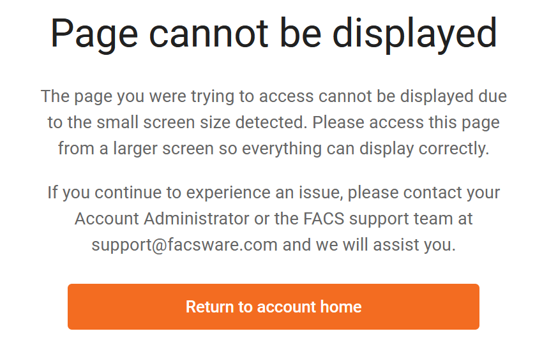535x352 pixels.
Task: Click the line from a larger screen
Action: tap(274, 149)
